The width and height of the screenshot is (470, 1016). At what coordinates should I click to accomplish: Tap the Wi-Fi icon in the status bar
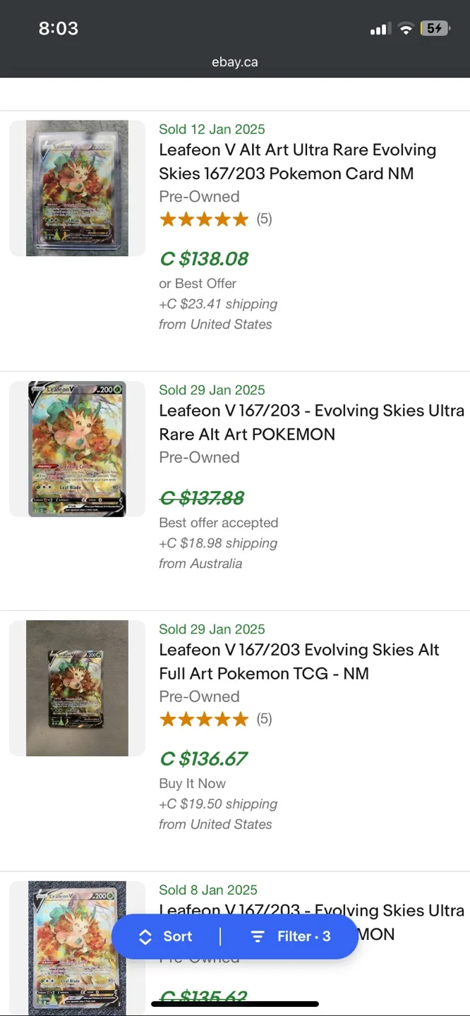pyautogui.click(x=406, y=28)
